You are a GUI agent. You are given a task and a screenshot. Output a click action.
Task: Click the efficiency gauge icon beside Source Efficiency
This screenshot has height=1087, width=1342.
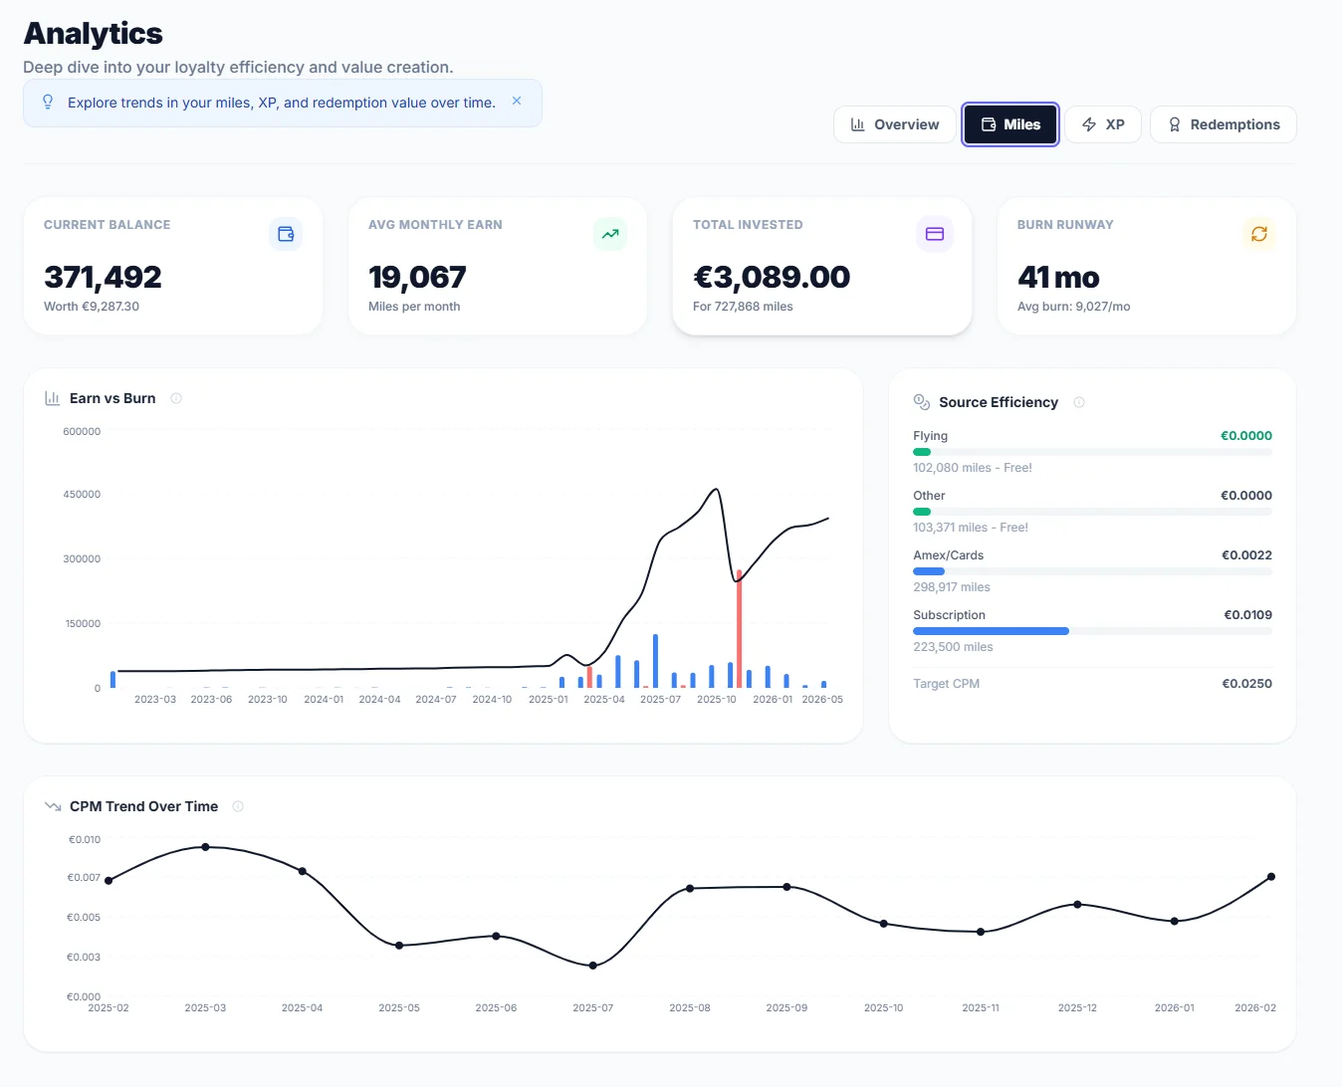pyautogui.click(x=920, y=401)
